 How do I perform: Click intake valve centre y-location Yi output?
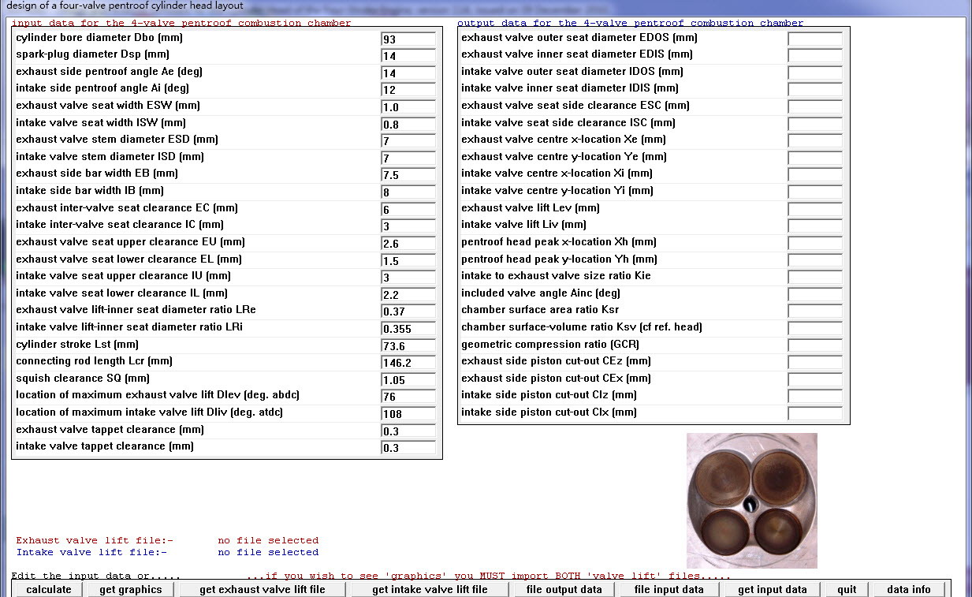click(x=815, y=192)
